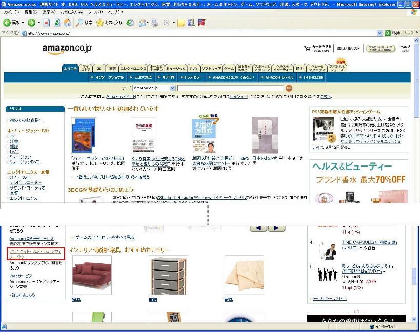Click the インターナショナル navigation button
The width and height of the screenshot is (420, 332).
[108, 77]
